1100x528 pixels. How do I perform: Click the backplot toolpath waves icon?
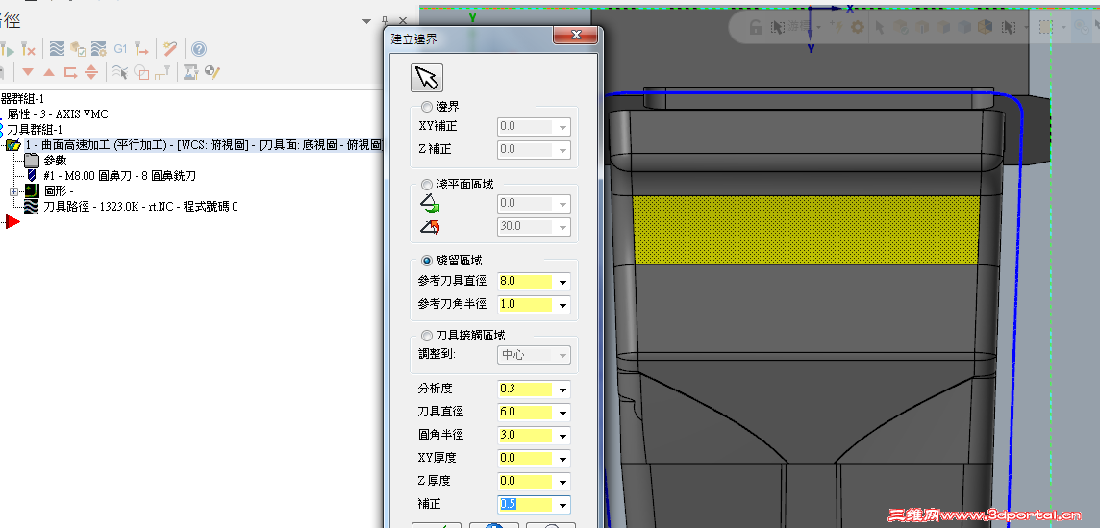pos(58,48)
